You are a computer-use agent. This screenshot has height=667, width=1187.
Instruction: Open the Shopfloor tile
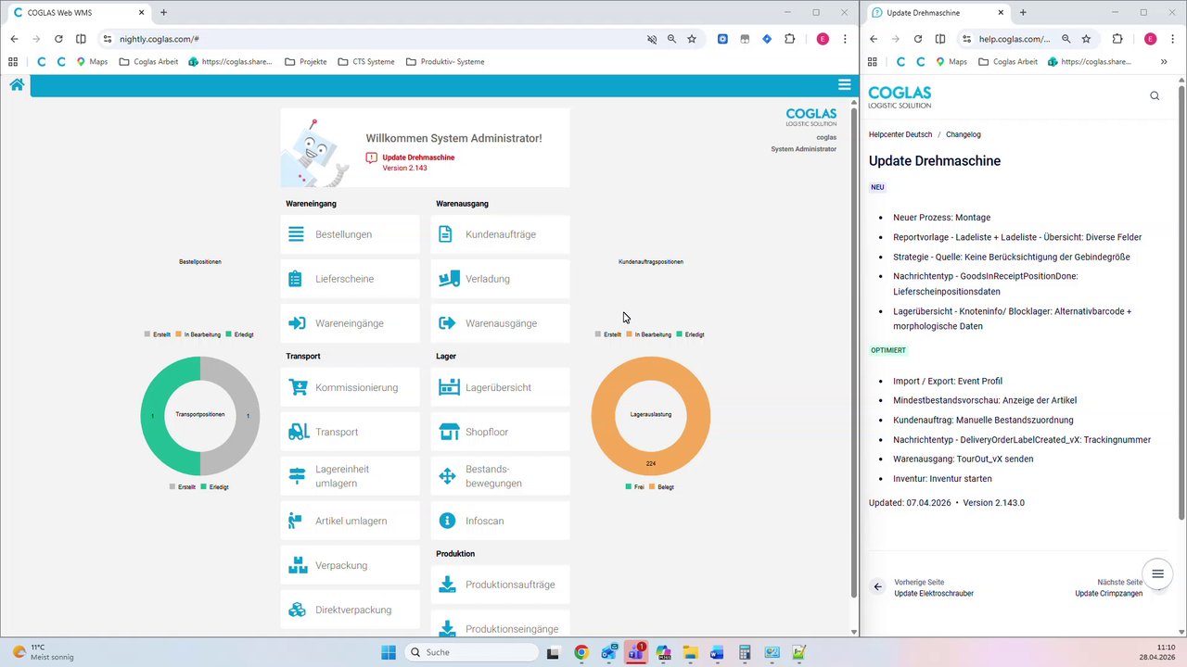[x=500, y=432]
